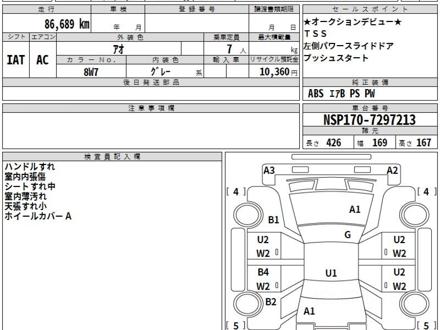Select chassis number NSP170-7297213
The height and width of the screenshot is (330, 440).
[x=370, y=120]
